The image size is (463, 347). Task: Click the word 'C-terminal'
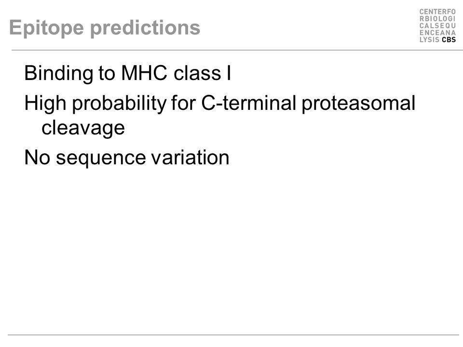click(249, 103)
